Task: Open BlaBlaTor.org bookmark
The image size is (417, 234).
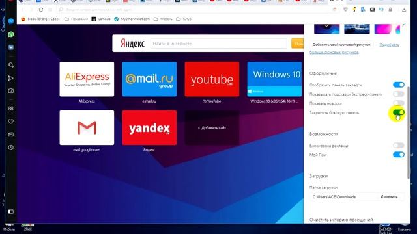Action: (40, 19)
